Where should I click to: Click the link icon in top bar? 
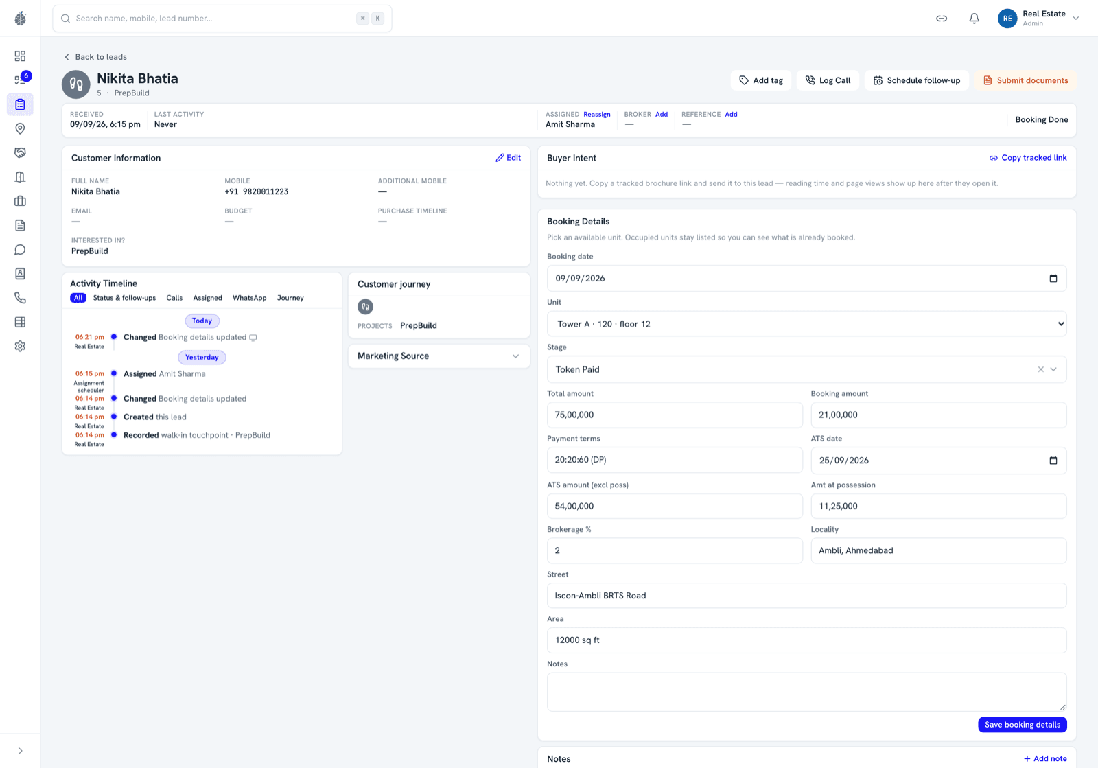(942, 19)
